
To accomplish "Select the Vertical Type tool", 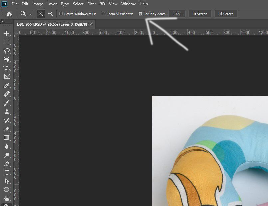I will coord(7,172).
